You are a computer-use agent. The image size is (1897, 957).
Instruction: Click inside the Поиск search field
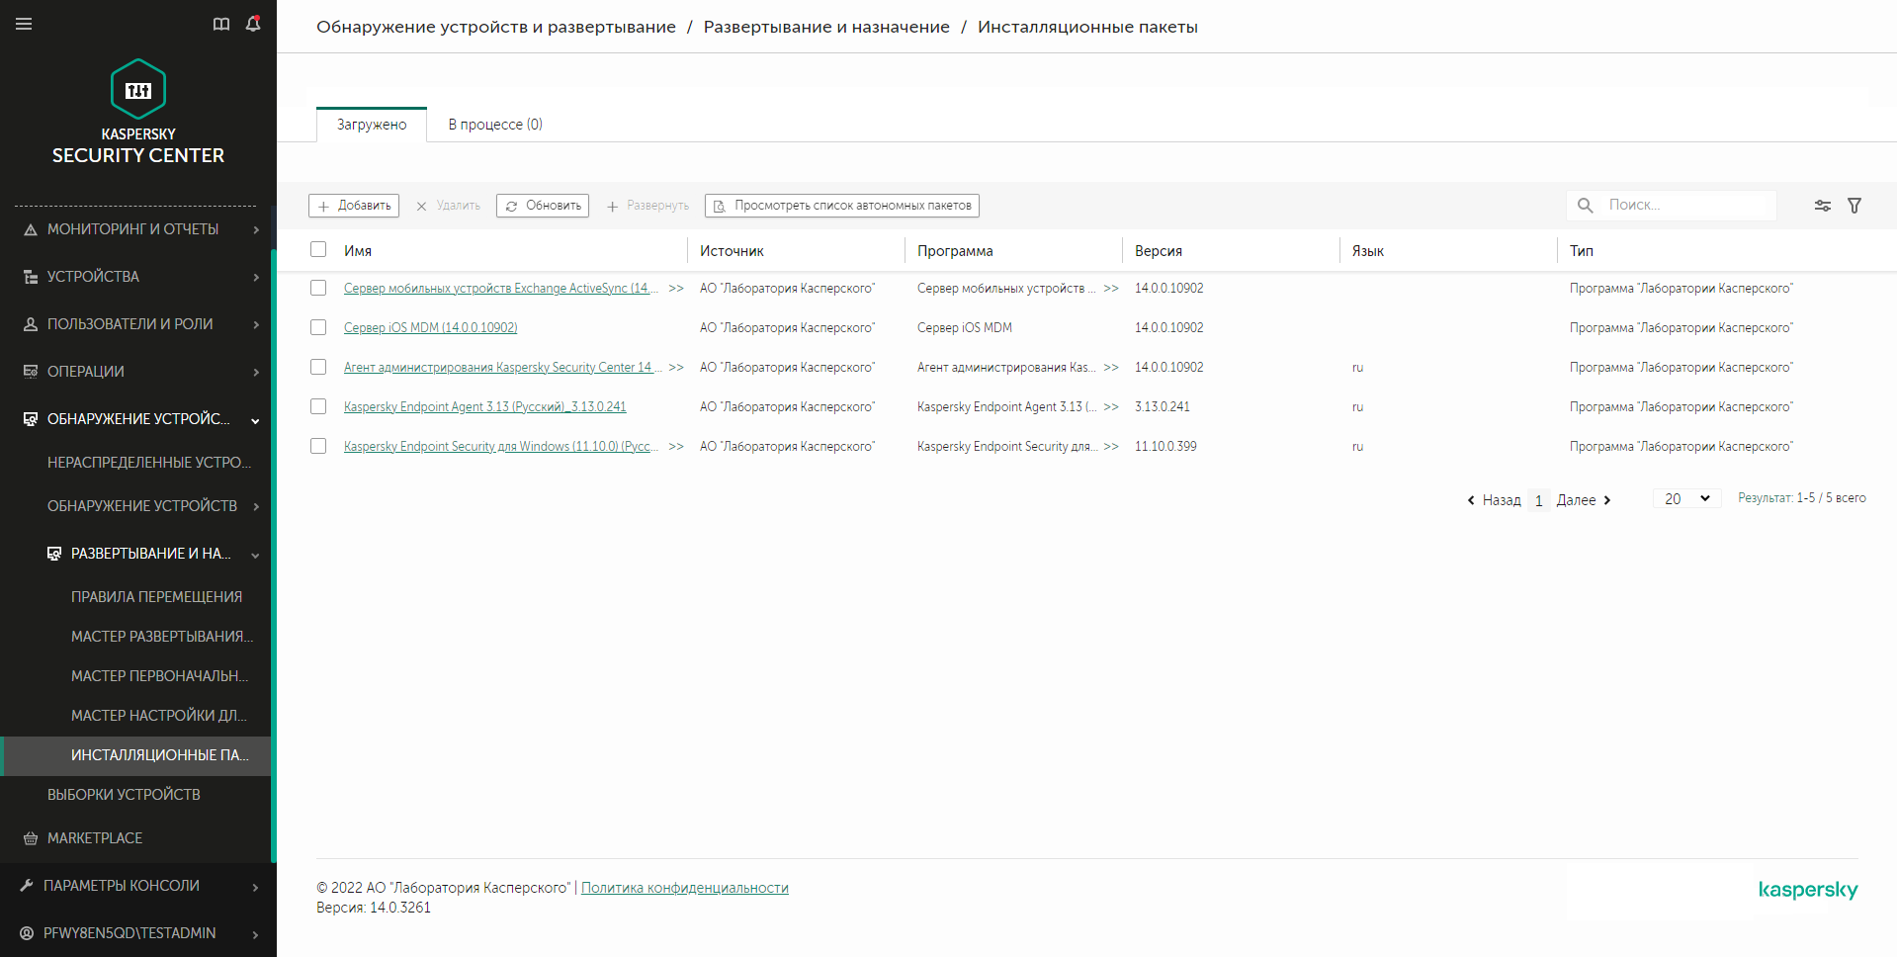pos(1681,205)
